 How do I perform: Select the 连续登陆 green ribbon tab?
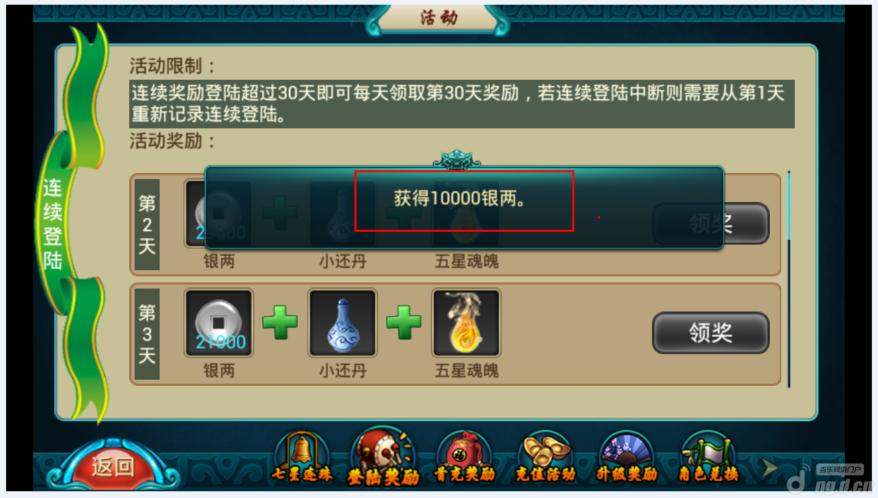pyautogui.click(x=54, y=224)
